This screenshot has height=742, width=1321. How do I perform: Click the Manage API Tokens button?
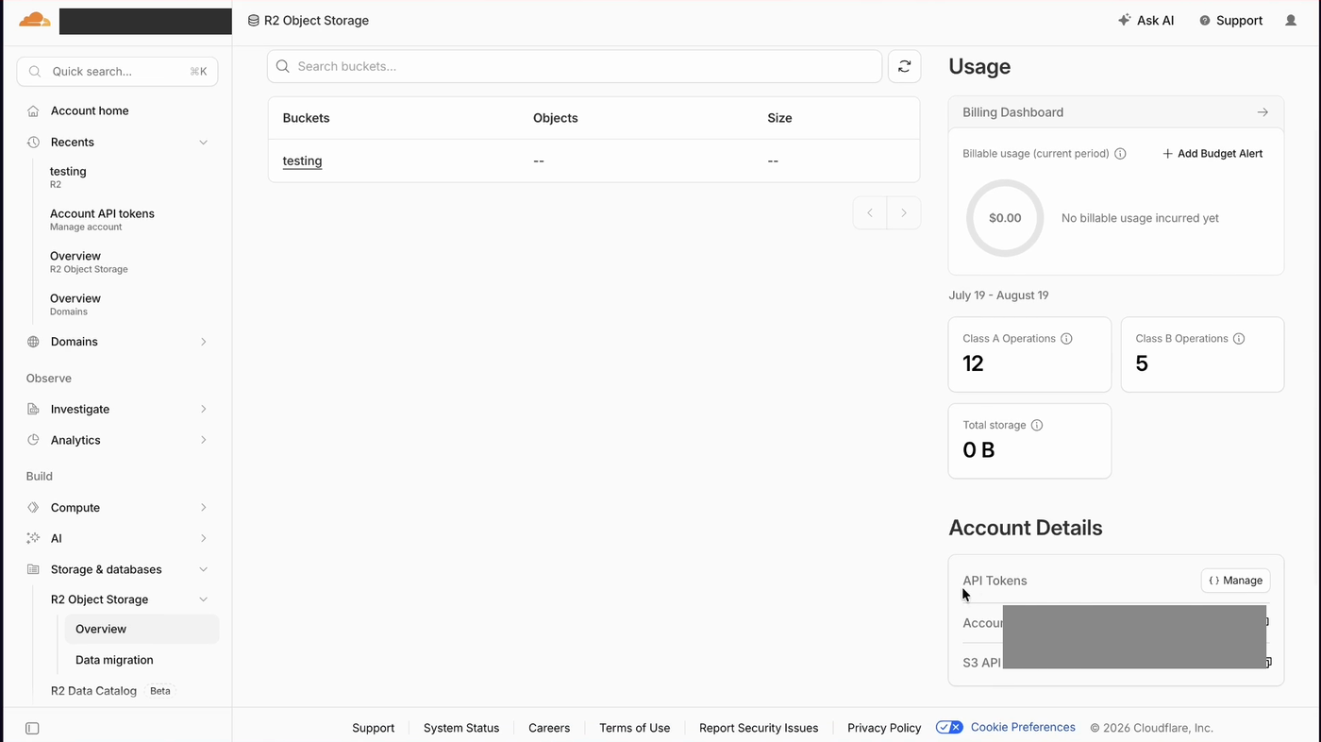[x=1235, y=581]
